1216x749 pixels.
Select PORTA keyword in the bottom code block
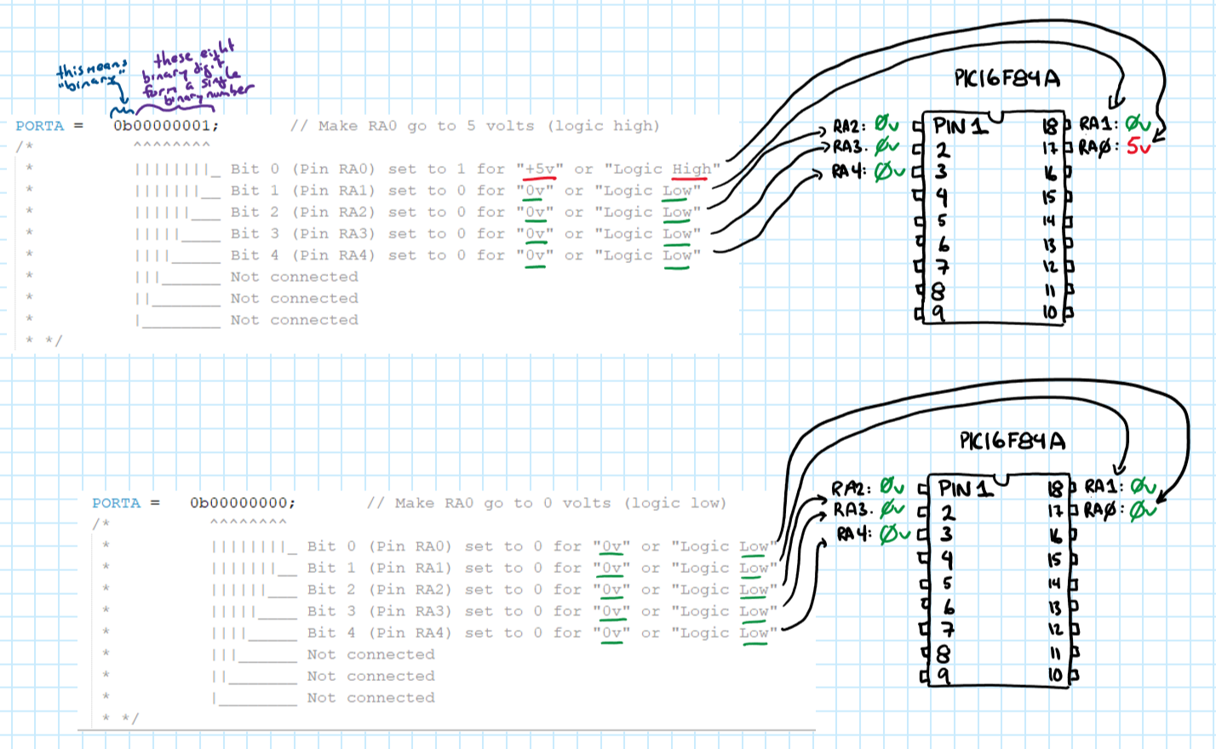(117, 503)
